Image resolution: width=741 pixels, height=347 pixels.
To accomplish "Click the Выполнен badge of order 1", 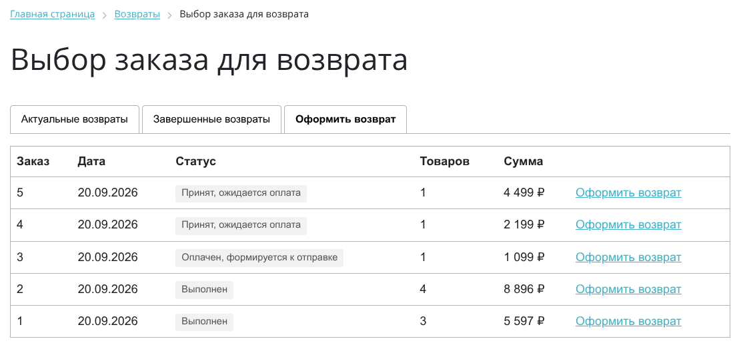I will (204, 322).
